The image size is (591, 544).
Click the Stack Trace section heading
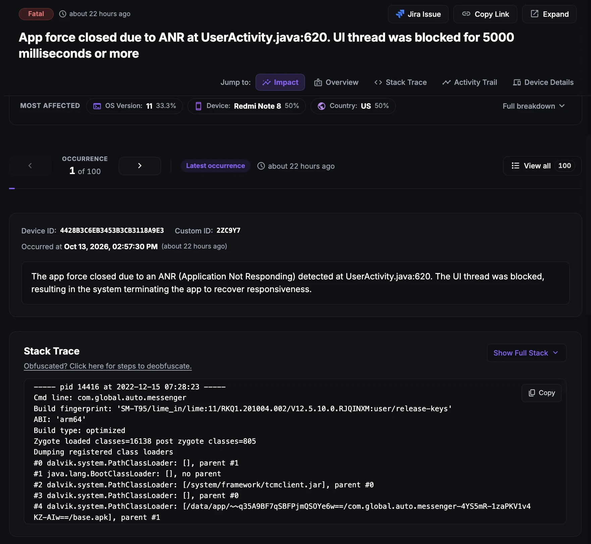pos(52,351)
